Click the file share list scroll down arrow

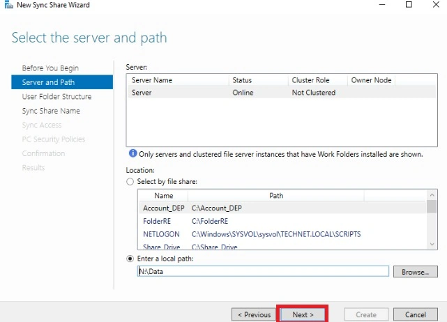pyautogui.click(x=432, y=244)
